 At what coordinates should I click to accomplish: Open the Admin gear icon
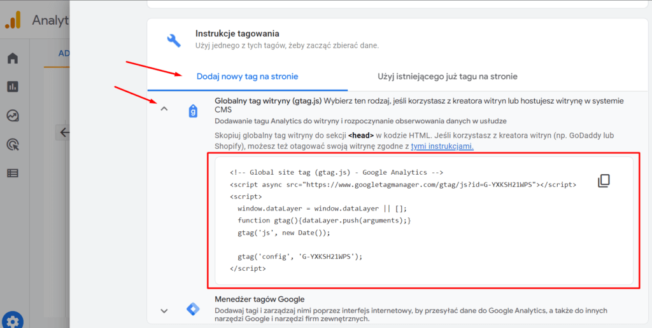(13, 322)
